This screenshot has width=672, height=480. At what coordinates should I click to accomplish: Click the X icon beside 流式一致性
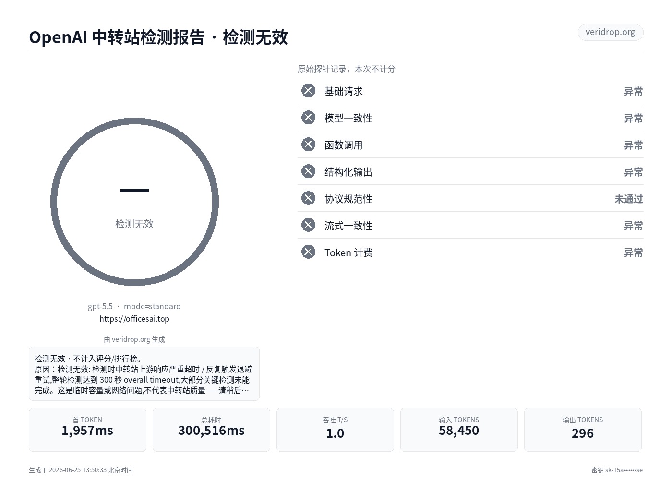(x=308, y=225)
